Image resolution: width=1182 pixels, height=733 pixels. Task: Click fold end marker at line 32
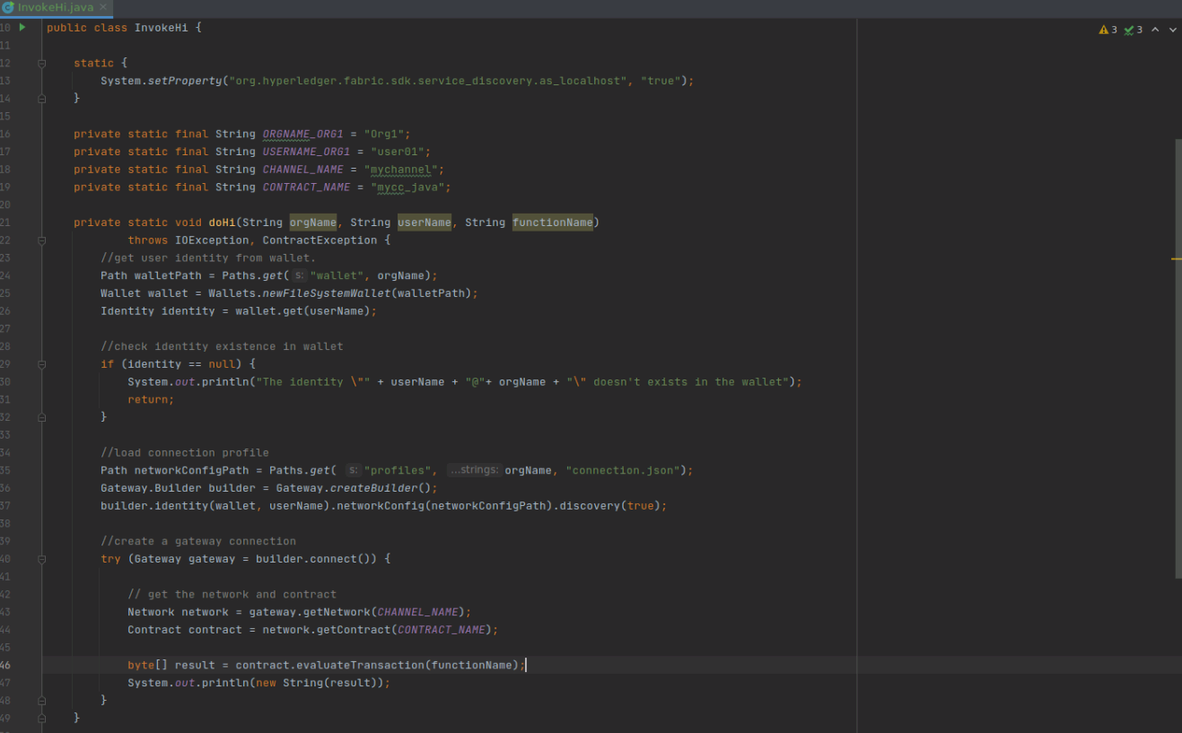(42, 417)
